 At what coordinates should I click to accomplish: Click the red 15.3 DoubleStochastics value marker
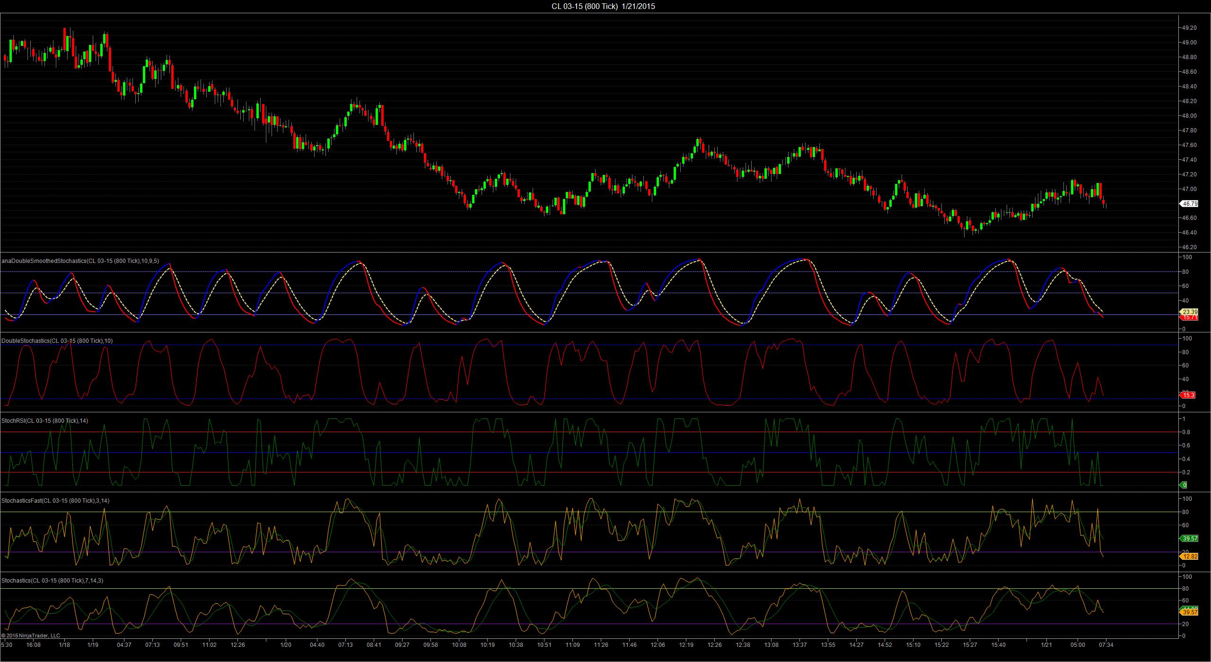(x=1188, y=395)
